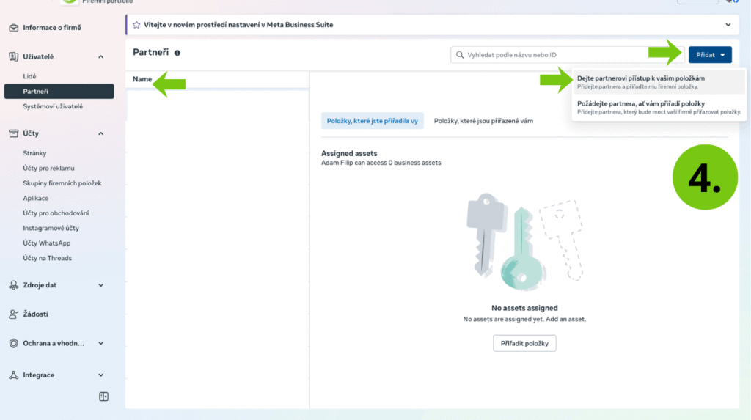Open Systémoví uživatelé in sidebar
This screenshot has width=751, height=420.
pyautogui.click(x=53, y=106)
